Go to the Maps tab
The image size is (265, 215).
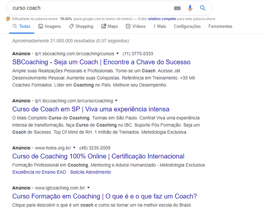[x=110, y=26]
